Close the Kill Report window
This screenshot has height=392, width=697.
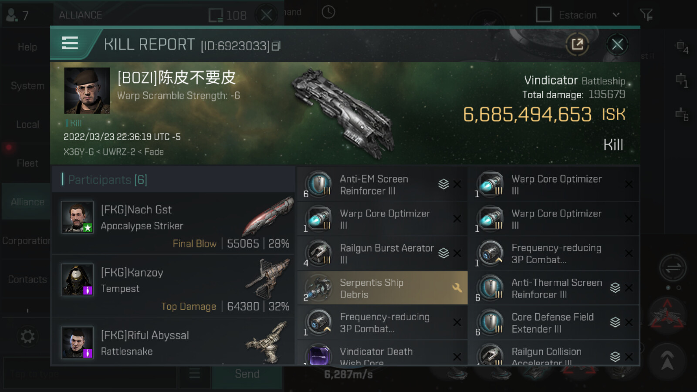617,44
